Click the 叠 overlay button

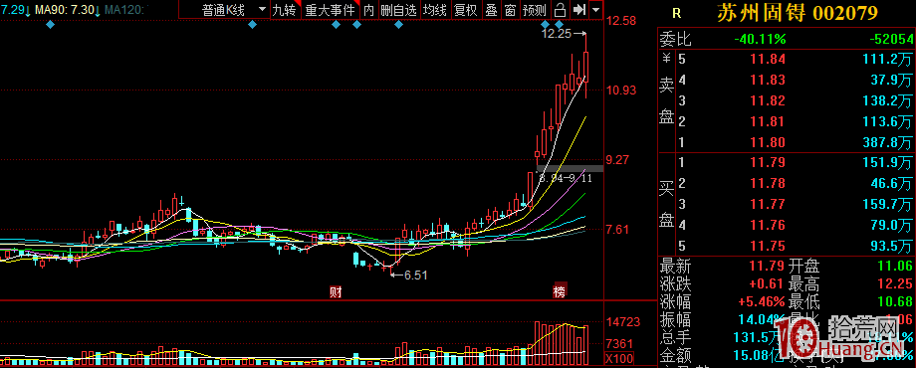pos(491,9)
